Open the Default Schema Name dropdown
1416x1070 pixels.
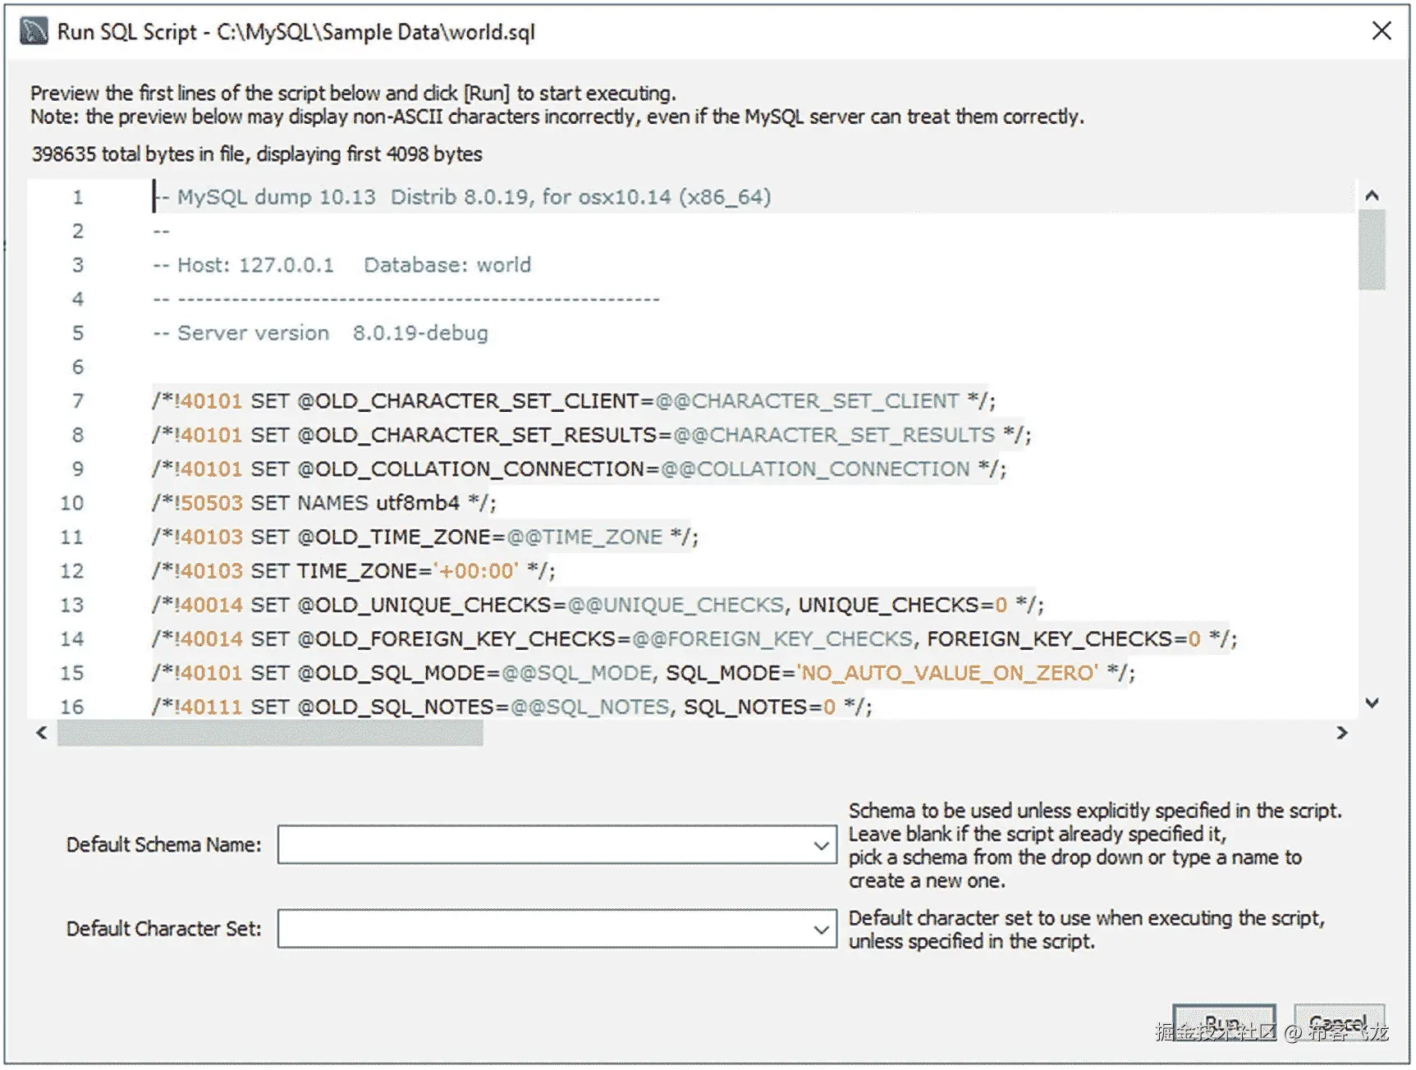pos(821,844)
